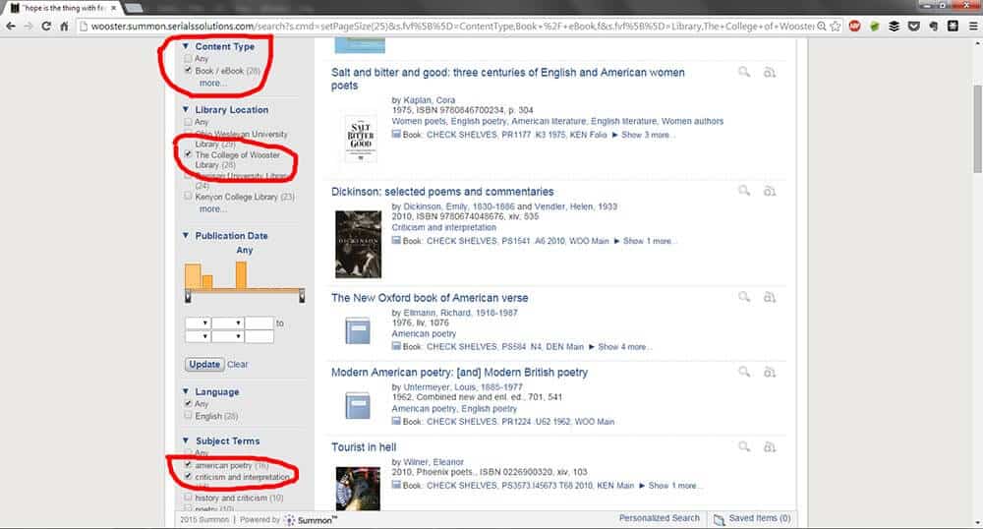Save Dickinson selected poems to folder

click(770, 191)
